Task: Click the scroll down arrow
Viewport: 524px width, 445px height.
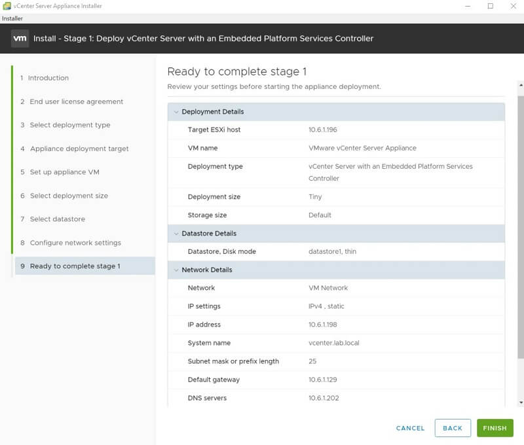Action: coord(521,402)
